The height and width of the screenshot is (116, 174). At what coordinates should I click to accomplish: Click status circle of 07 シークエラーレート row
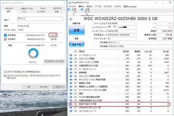click(x=71, y=69)
